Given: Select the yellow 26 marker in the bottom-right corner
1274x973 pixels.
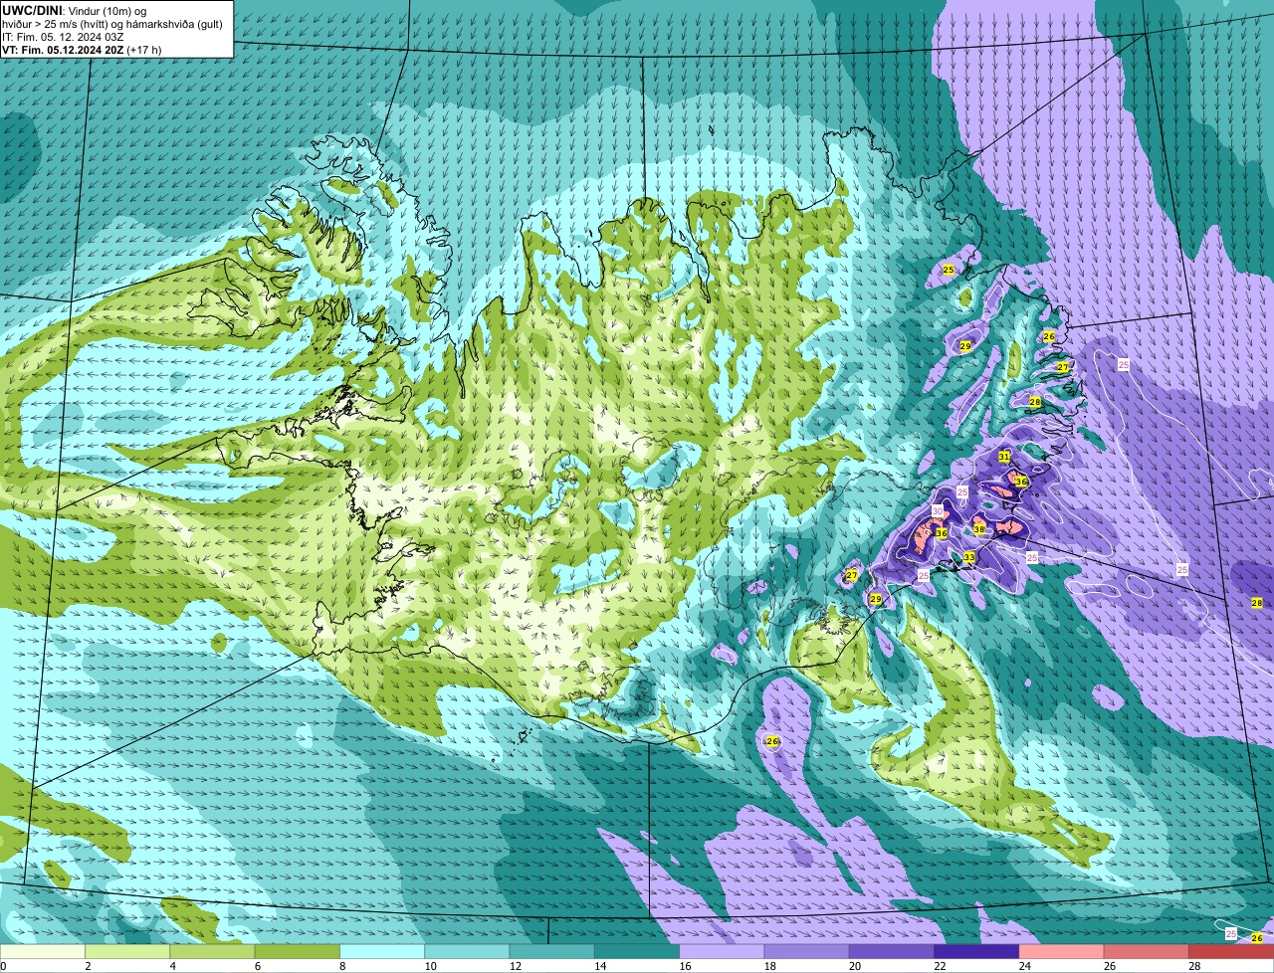Looking at the screenshot, I should point(1257,938).
